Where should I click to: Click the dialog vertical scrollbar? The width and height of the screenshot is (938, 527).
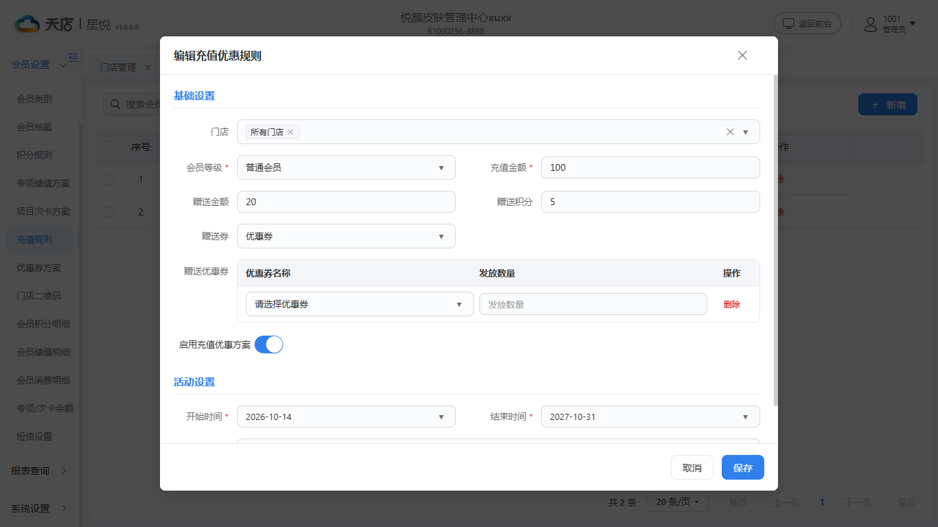[x=776, y=240]
